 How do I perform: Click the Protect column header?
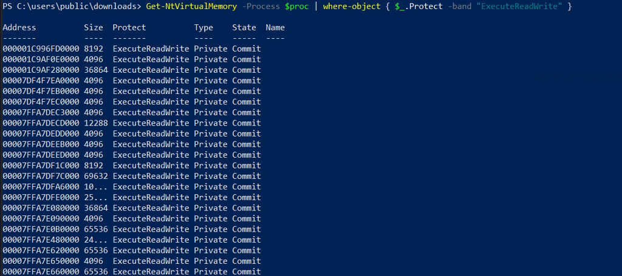click(129, 28)
